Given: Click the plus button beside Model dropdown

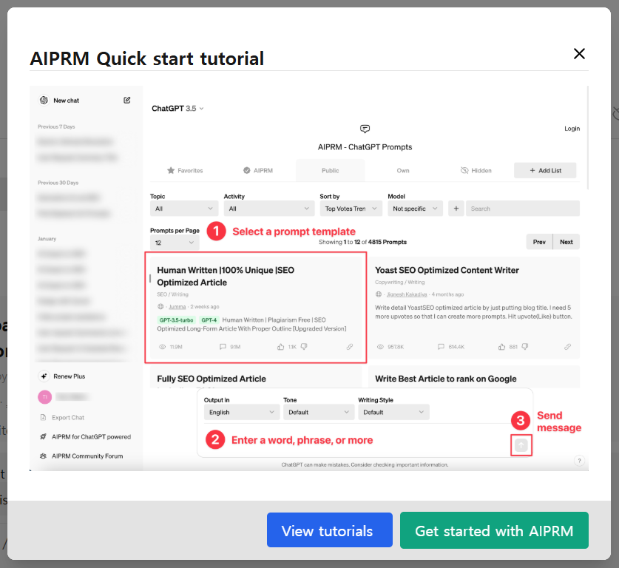Looking at the screenshot, I should point(456,209).
